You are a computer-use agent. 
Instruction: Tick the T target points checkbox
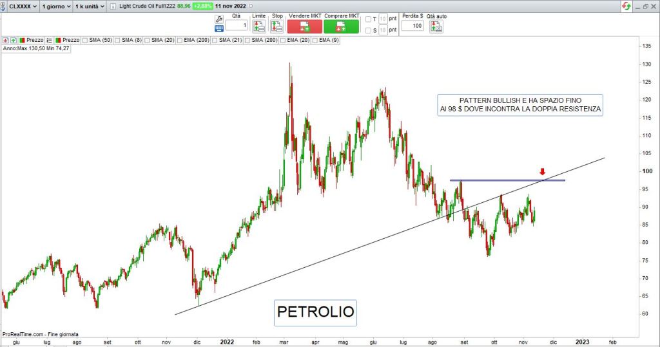click(x=368, y=19)
